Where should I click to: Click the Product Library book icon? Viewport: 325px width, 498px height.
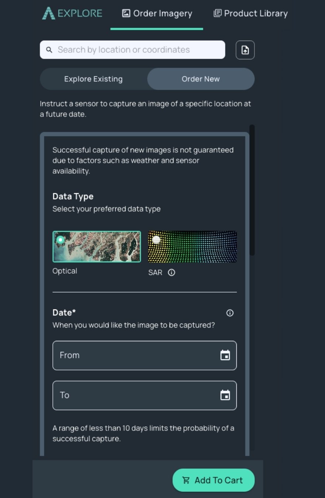point(218,13)
